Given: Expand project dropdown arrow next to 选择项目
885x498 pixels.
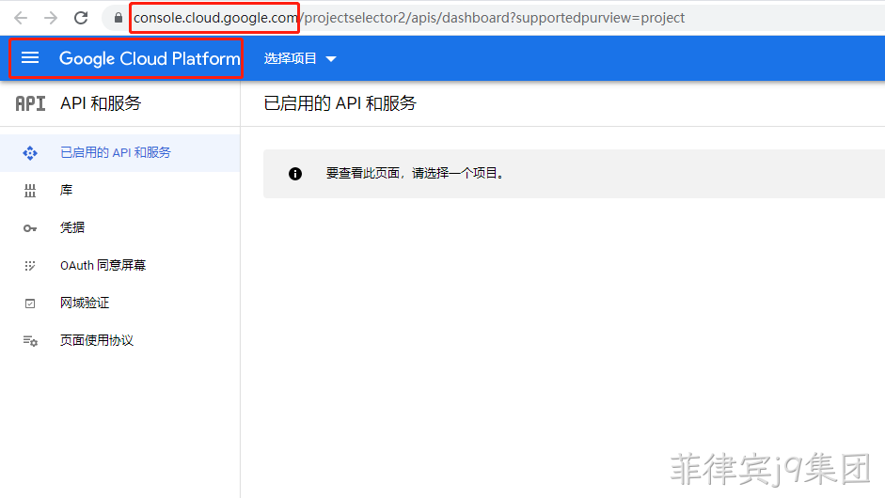Looking at the screenshot, I should 331,59.
